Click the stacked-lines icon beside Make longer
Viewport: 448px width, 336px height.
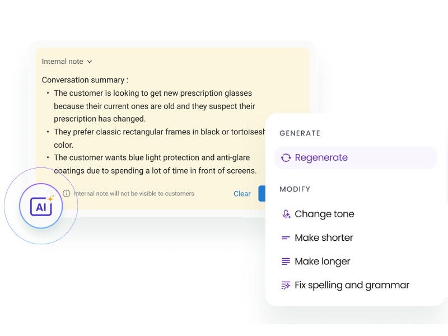tap(286, 261)
